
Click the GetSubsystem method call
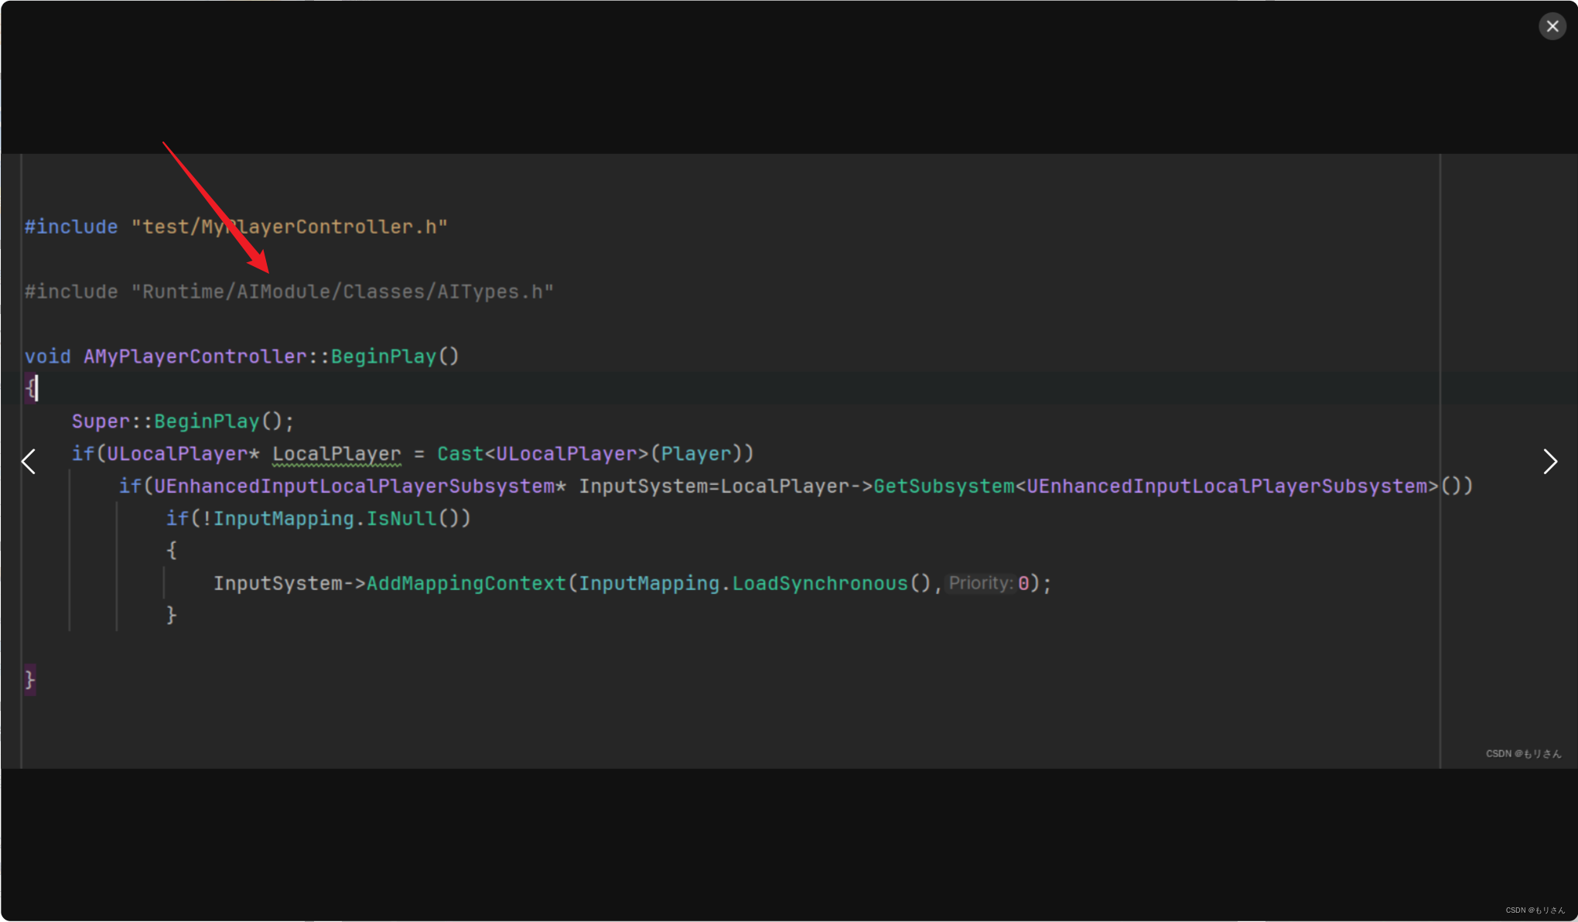click(x=943, y=487)
